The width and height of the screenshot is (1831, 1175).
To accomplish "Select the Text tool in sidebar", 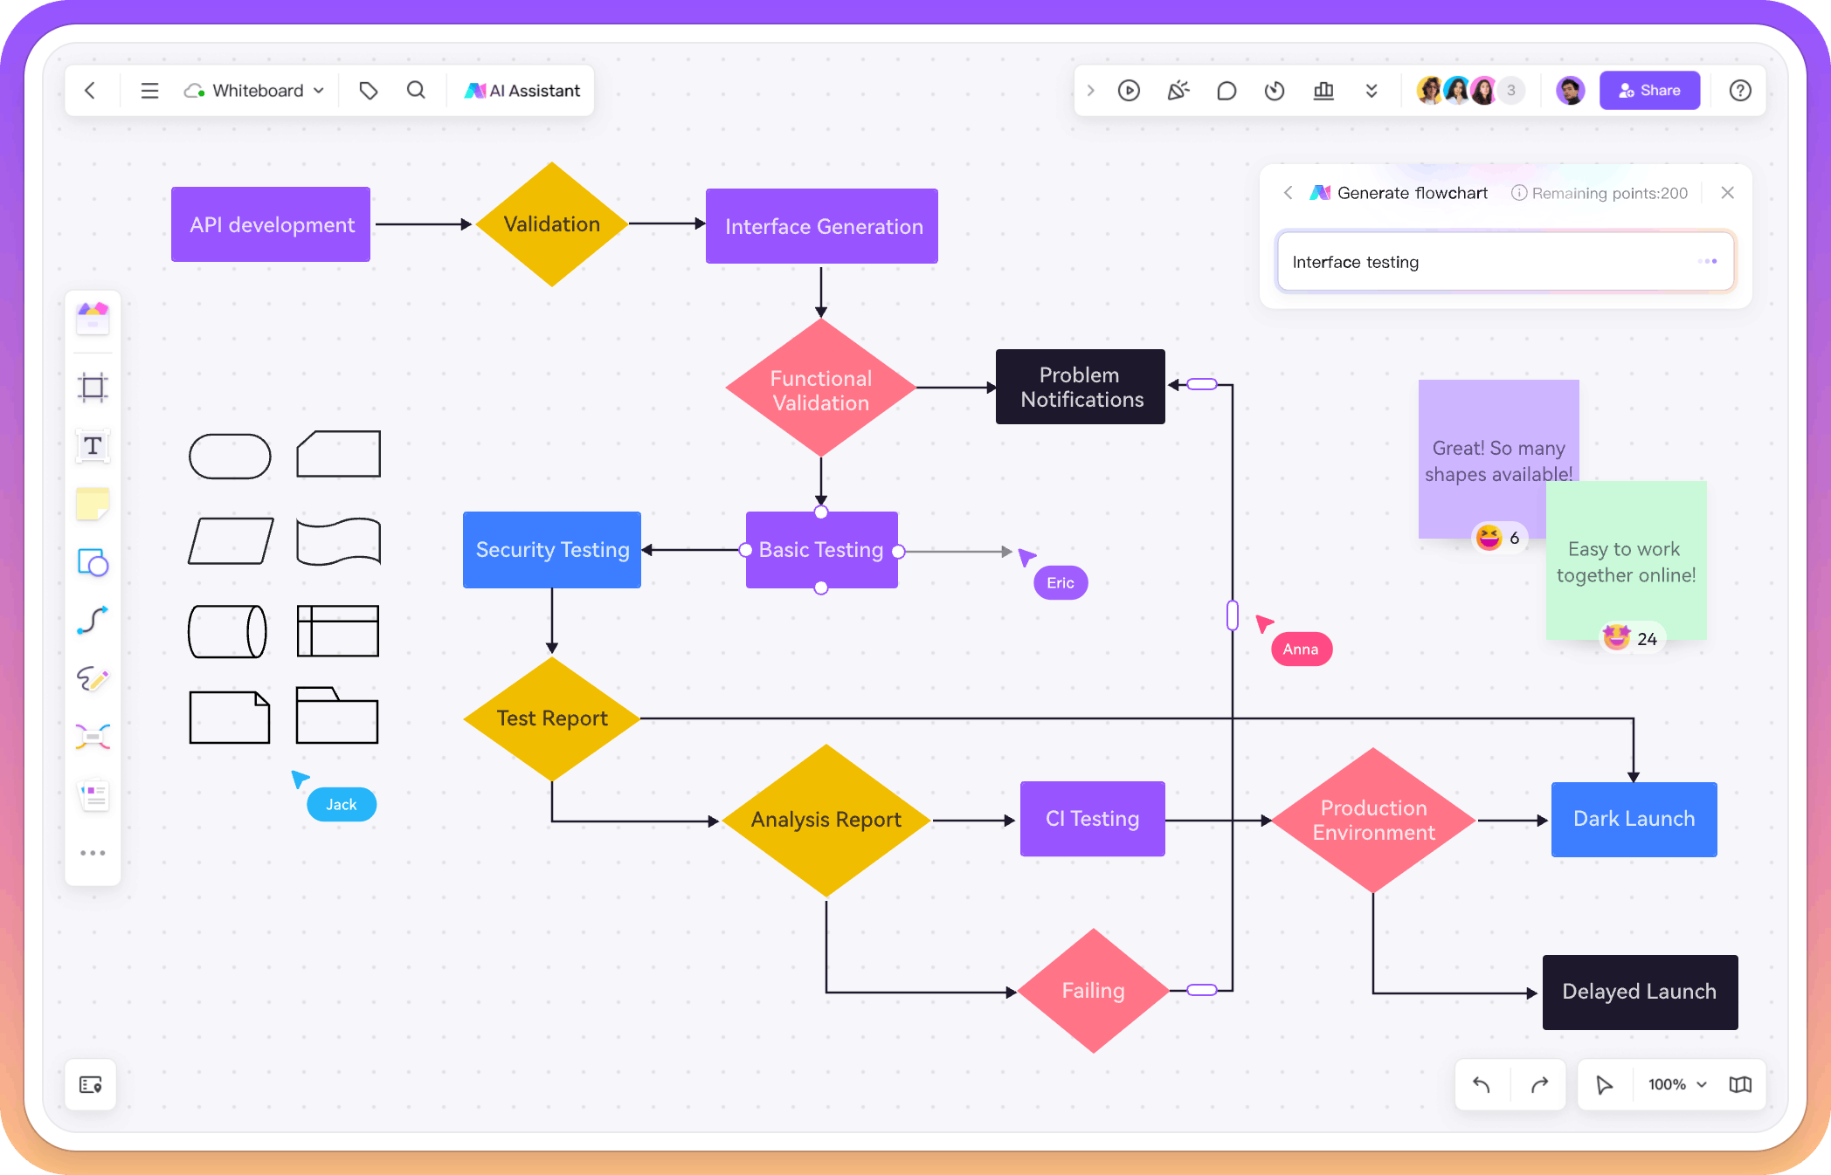I will [x=92, y=447].
